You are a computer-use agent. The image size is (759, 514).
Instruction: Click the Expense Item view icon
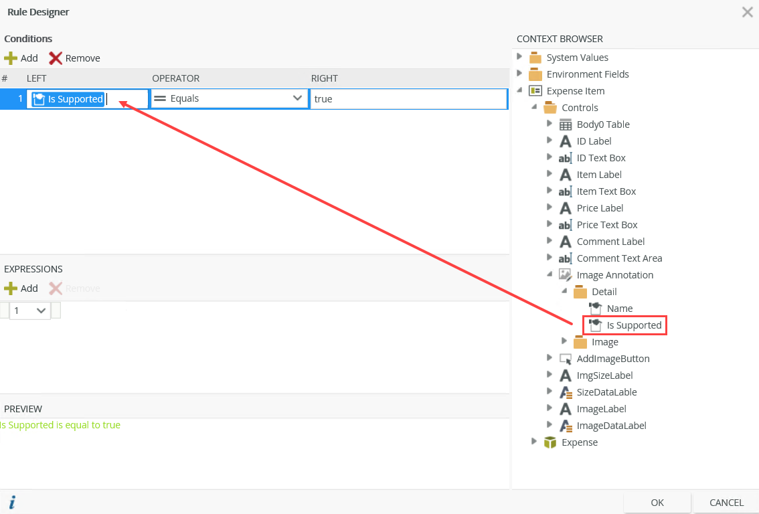pos(535,91)
